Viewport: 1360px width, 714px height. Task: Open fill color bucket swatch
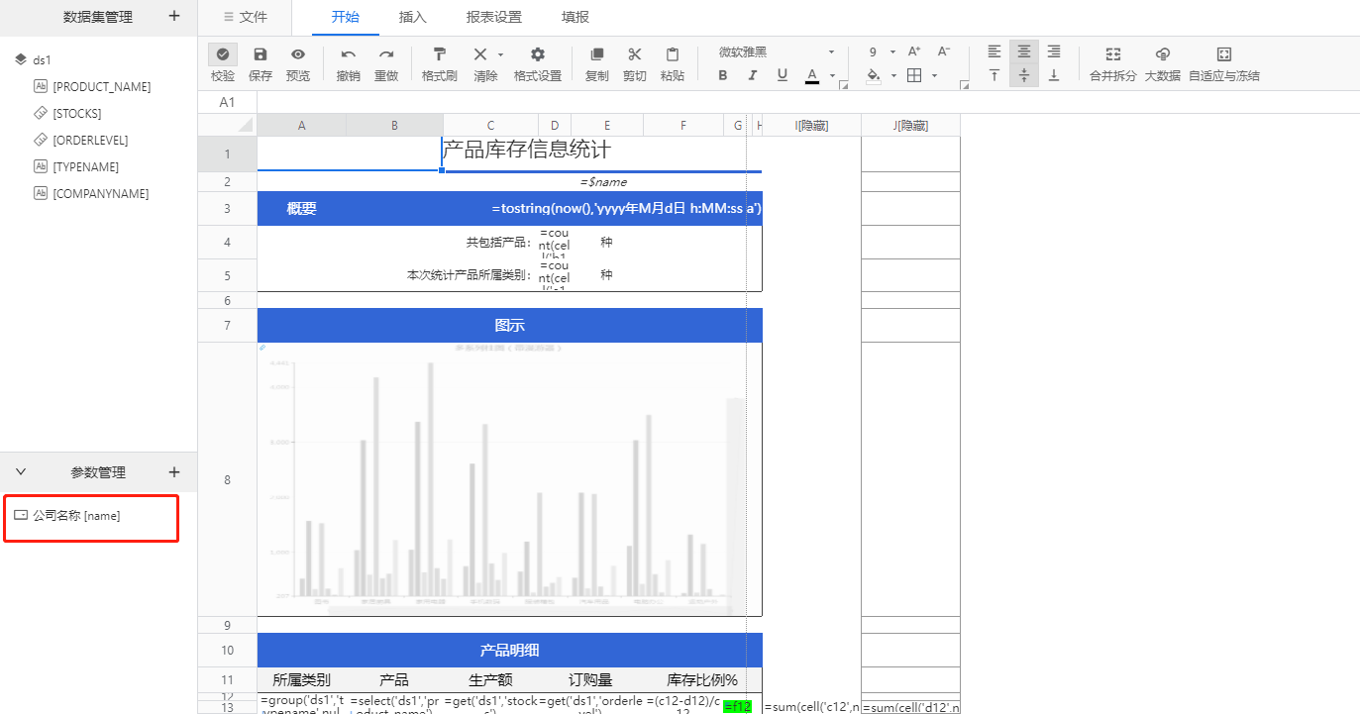tap(874, 75)
